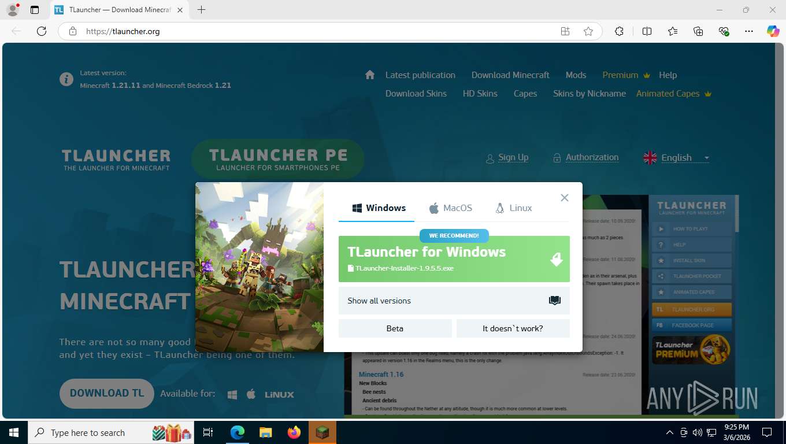This screenshot has width=786, height=444.
Task: Open the Capes link
Action: click(525, 94)
